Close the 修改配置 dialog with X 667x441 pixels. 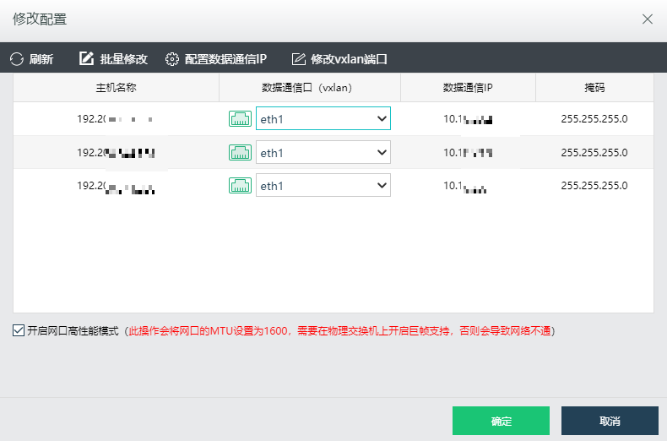648,19
